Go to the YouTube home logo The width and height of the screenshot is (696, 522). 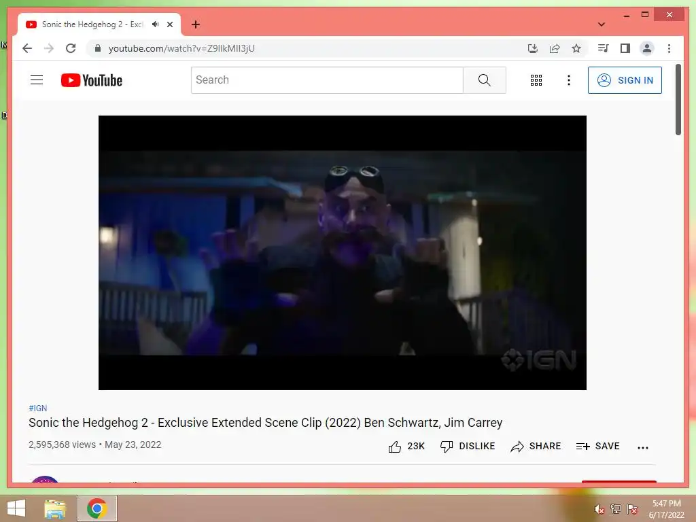point(92,80)
